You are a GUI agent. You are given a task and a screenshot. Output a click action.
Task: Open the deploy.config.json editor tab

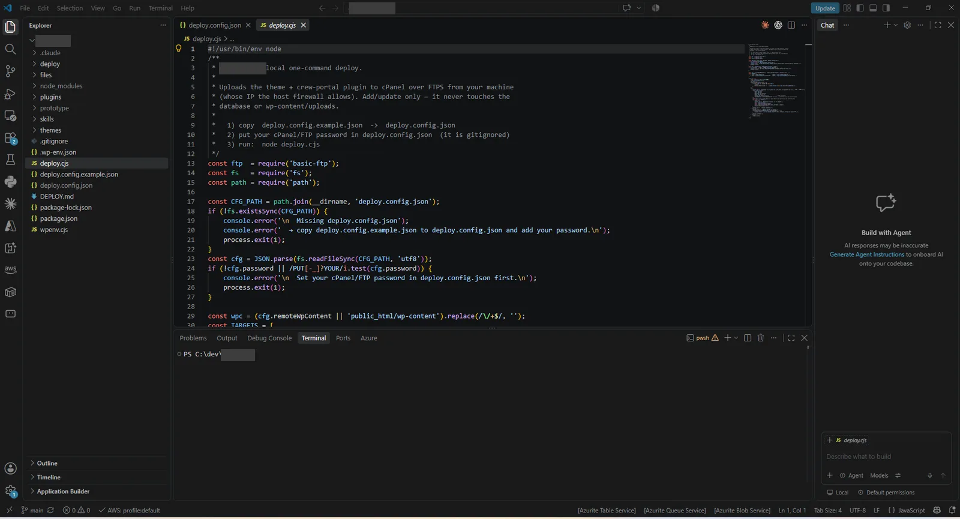[214, 25]
